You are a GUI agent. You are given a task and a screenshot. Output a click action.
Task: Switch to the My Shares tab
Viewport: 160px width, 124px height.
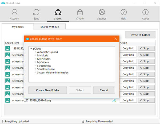(x=18, y=27)
